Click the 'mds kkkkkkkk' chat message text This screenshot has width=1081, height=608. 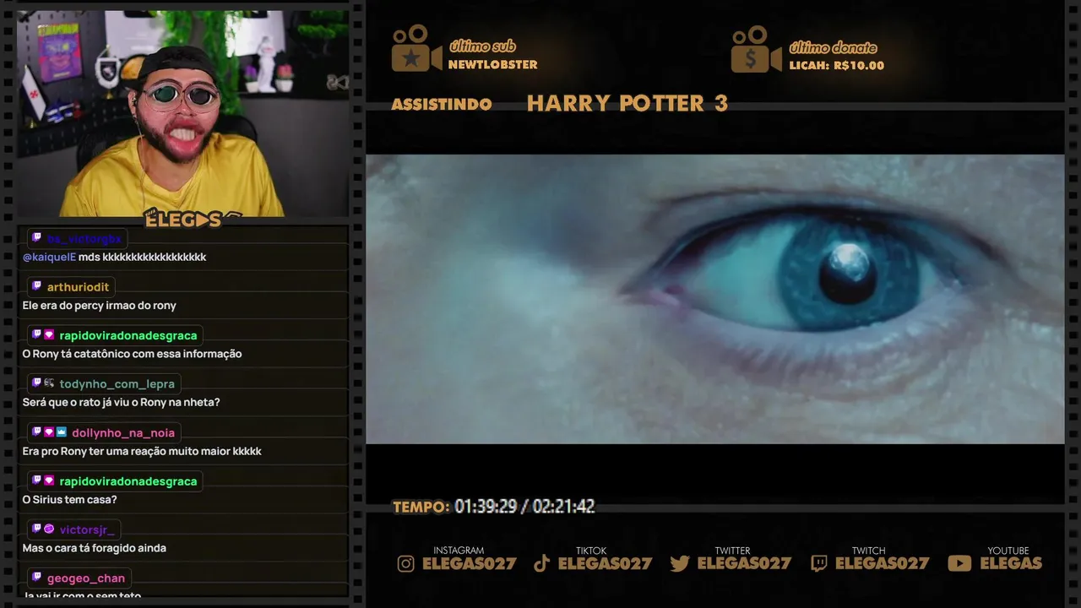(143, 257)
